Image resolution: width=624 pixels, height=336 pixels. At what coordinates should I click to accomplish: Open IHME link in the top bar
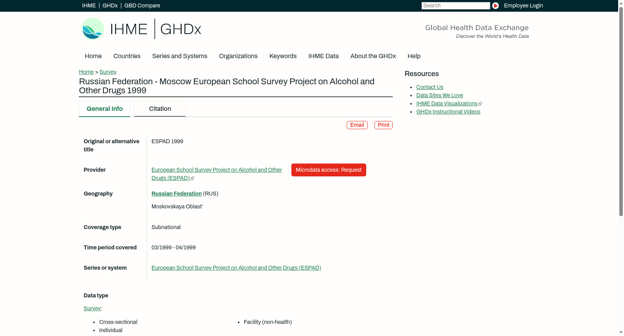click(x=89, y=5)
